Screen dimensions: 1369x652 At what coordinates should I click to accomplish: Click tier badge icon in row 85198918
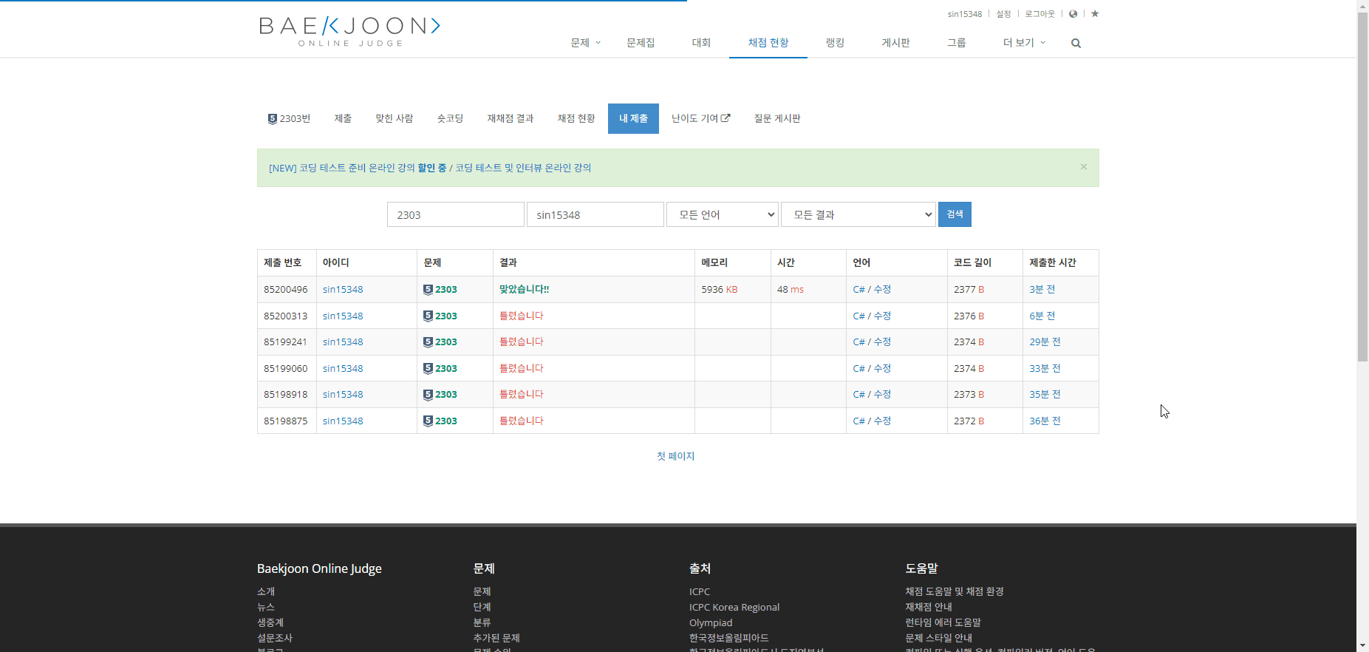coord(428,395)
